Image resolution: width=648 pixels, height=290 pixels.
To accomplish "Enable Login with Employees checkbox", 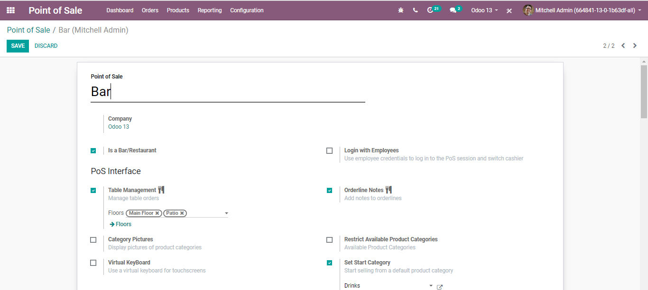I will click(x=330, y=151).
